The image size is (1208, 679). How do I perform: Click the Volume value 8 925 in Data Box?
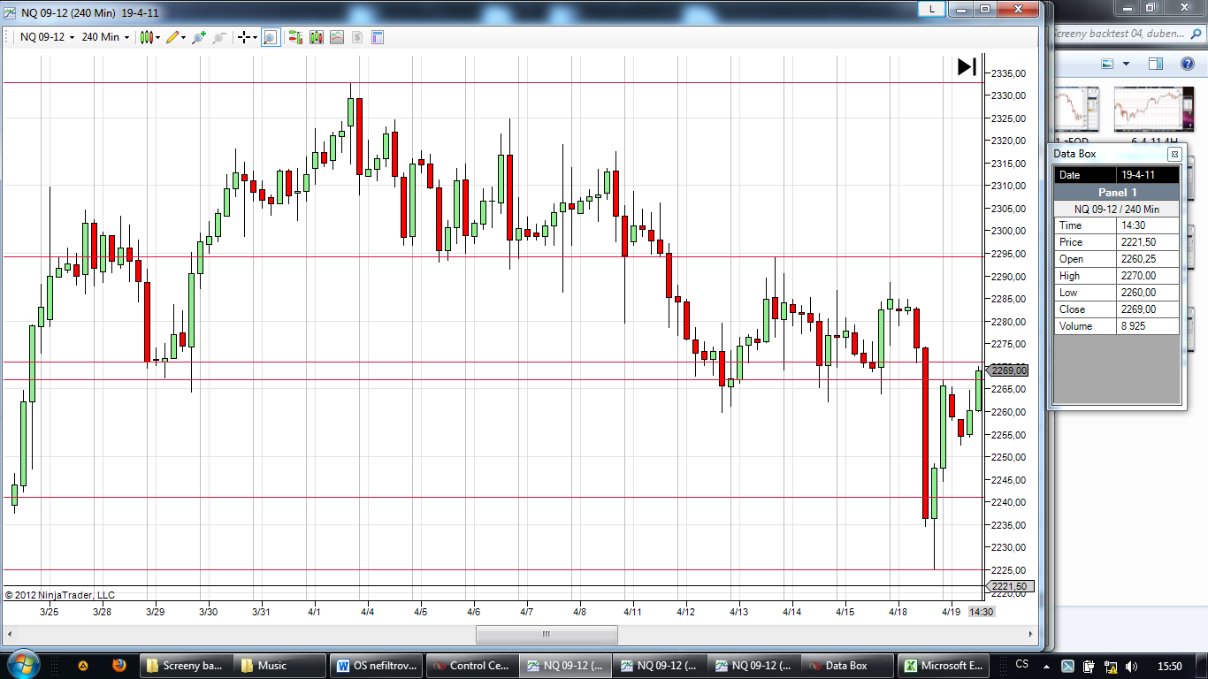click(1148, 326)
